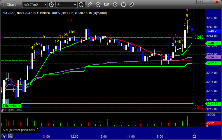Open the studies chart-line menu

click(x=98, y=5)
